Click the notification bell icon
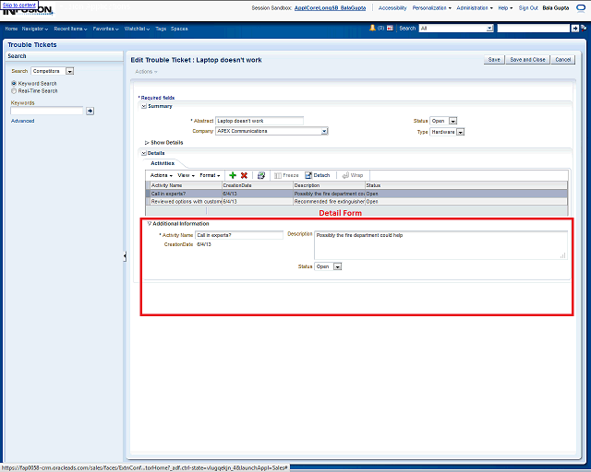This screenshot has width=591, height=472. [x=372, y=29]
